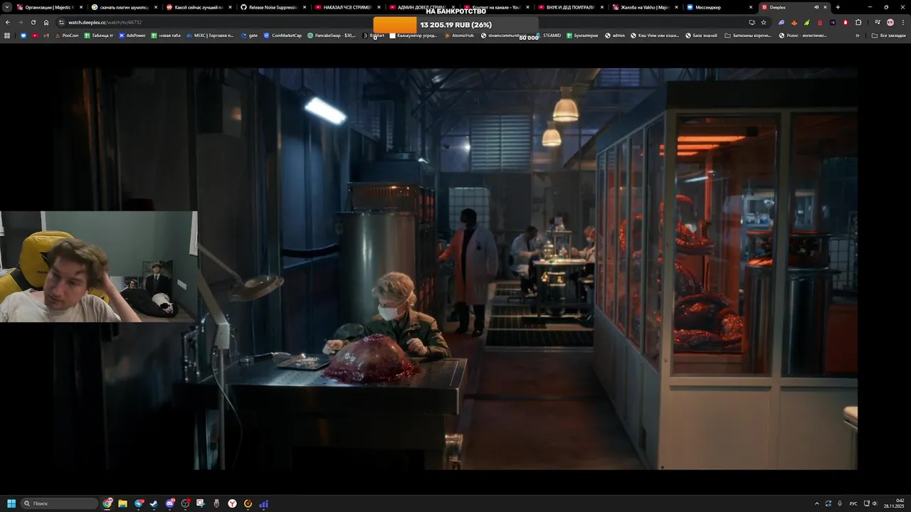Screen dimensions: 911x512
Task: Open the media control playlist icon
Action: point(877,22)
